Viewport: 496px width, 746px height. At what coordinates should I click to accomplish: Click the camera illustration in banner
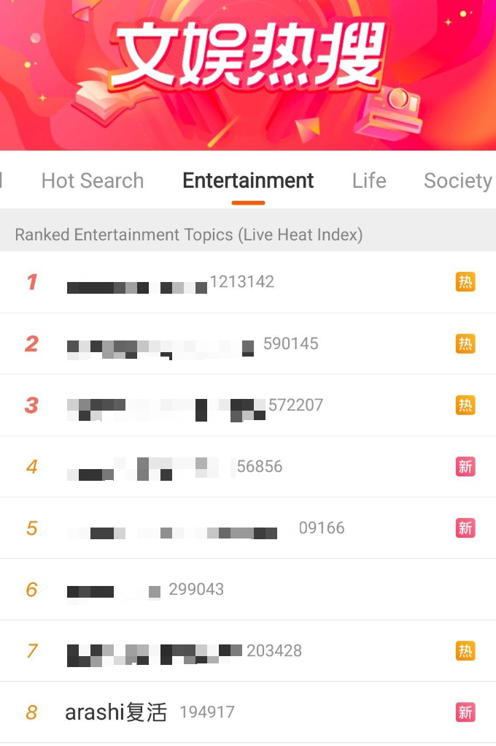[388, 113]
